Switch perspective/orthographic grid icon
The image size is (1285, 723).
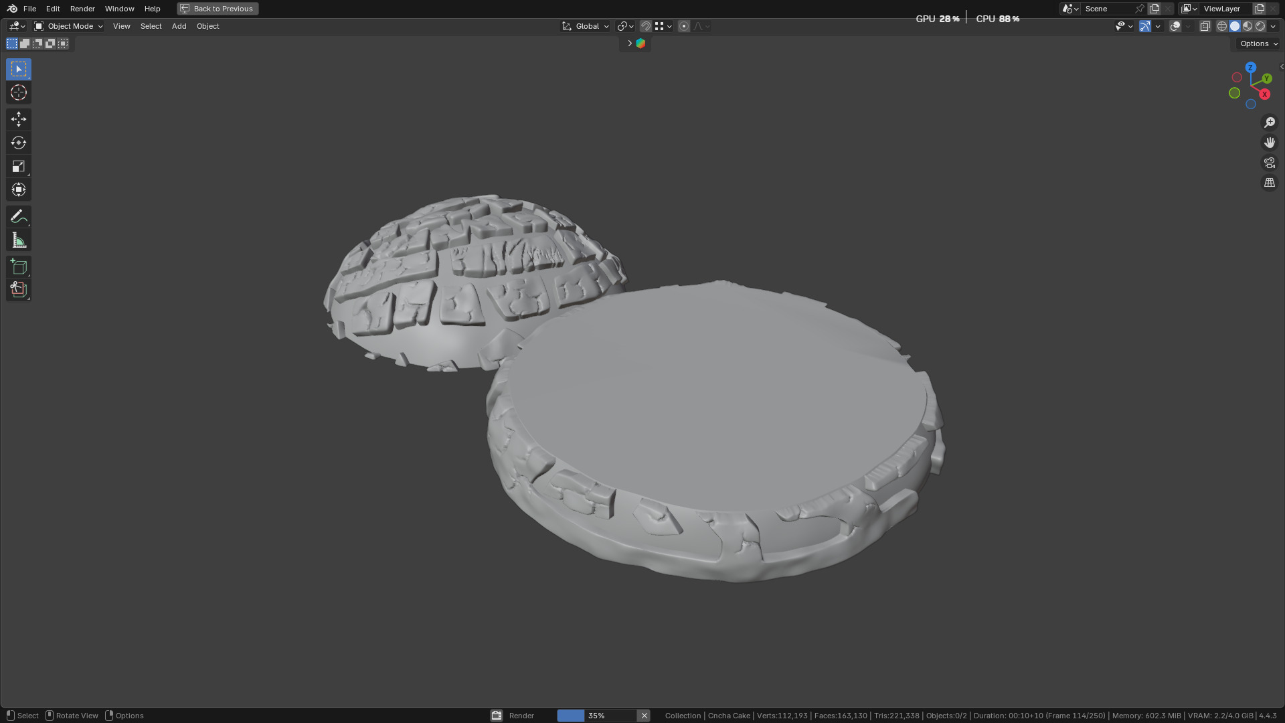coord(1269,183)
